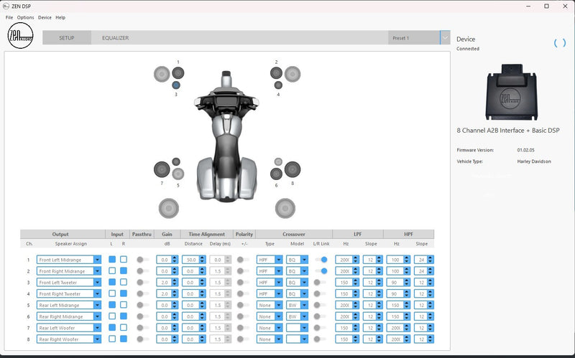Switch to the SETUP tab

(66, 38)
